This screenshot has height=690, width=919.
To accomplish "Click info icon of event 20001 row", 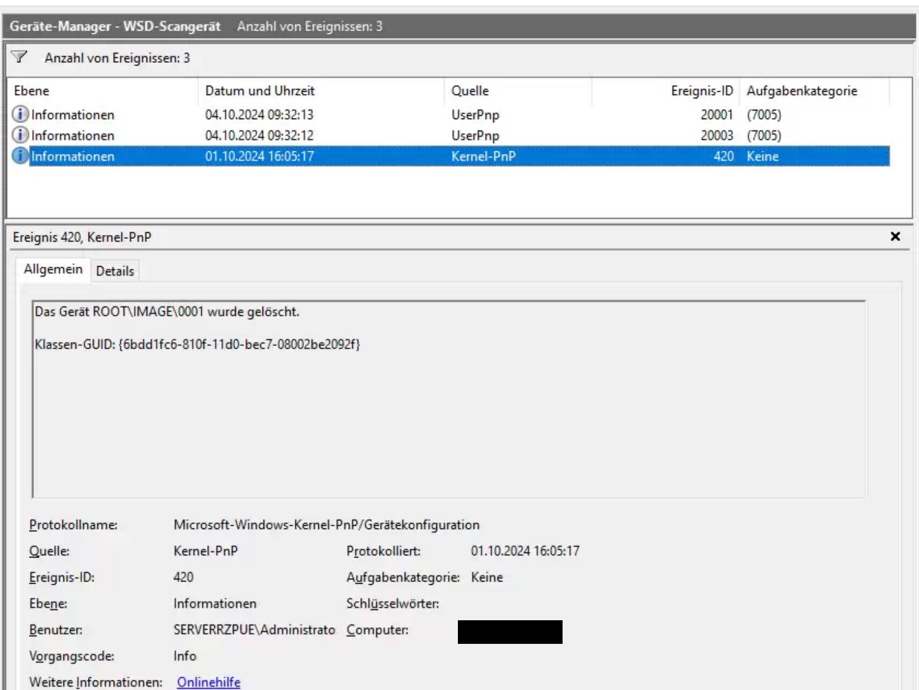I will tap(20, 114).
